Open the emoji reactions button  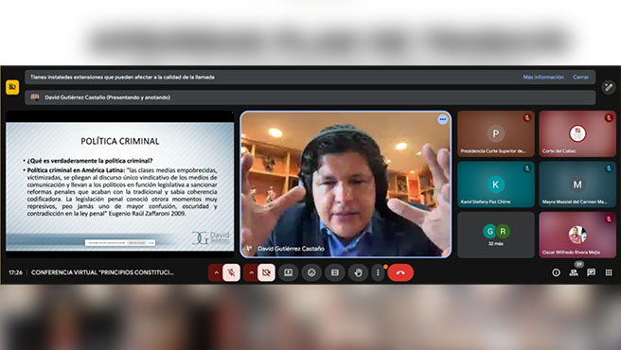click(311, 272)
